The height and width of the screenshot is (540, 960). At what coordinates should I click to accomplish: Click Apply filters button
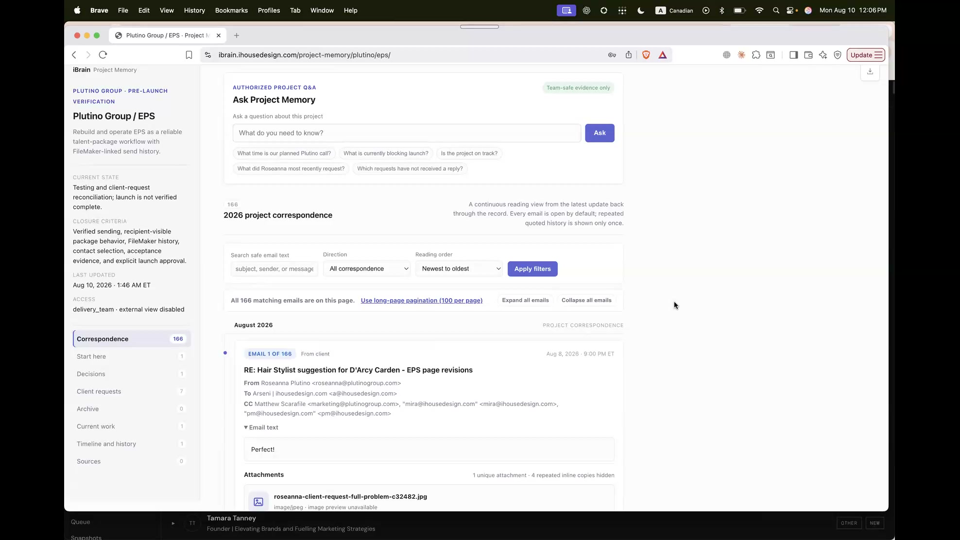tap(532, 269)
